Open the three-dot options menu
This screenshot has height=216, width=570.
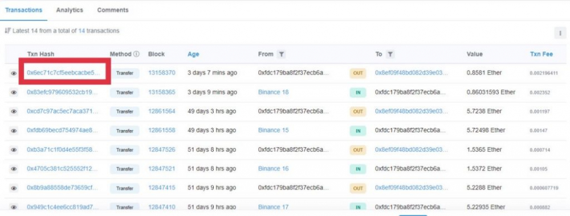[x=560, y=32]
